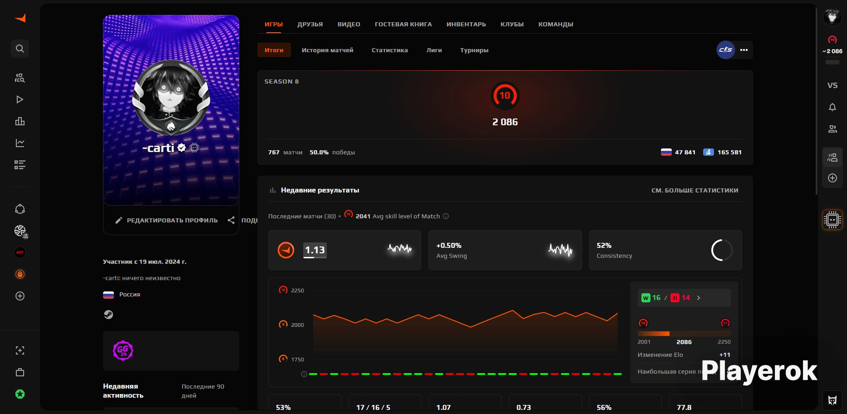The image size is (847, 414).
Task: Open the red-black club icon in sidebar
Action: tap(20, 252)
